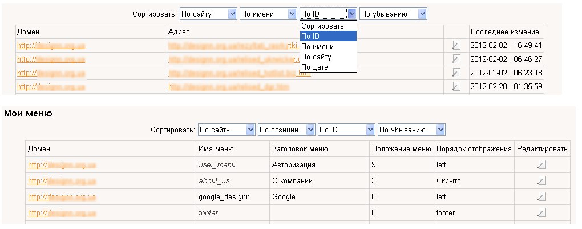This screenshot has height=229, width=582.
Task: Edit the page modified at 06:46:27
Action: [x=456, y=59]
